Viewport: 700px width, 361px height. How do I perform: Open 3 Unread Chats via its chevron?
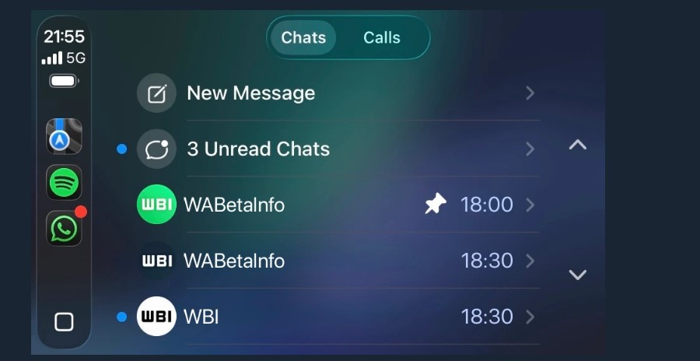pos(530,149)
